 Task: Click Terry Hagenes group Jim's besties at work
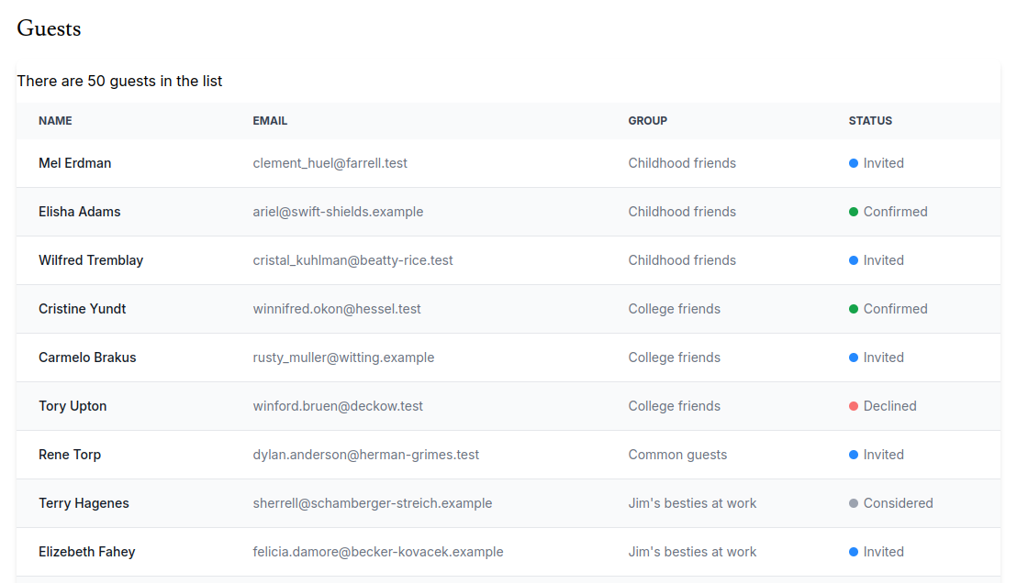tap(692, 503)
